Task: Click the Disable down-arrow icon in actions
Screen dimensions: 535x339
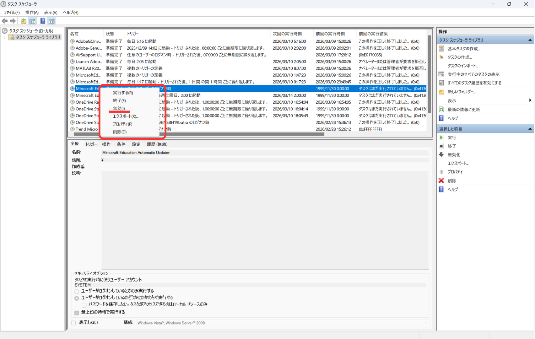Action: click(441, 155)
